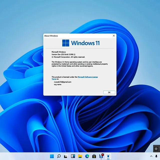This screenshot has width=160, height=160.
Task: Click the Windows 11 Home trademark paragraph
Action: click(x=79, y=64)
